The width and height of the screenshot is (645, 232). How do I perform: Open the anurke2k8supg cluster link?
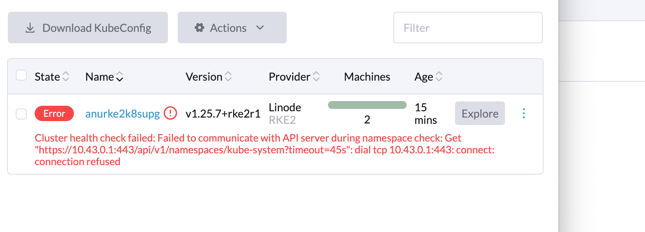(122, 113)
